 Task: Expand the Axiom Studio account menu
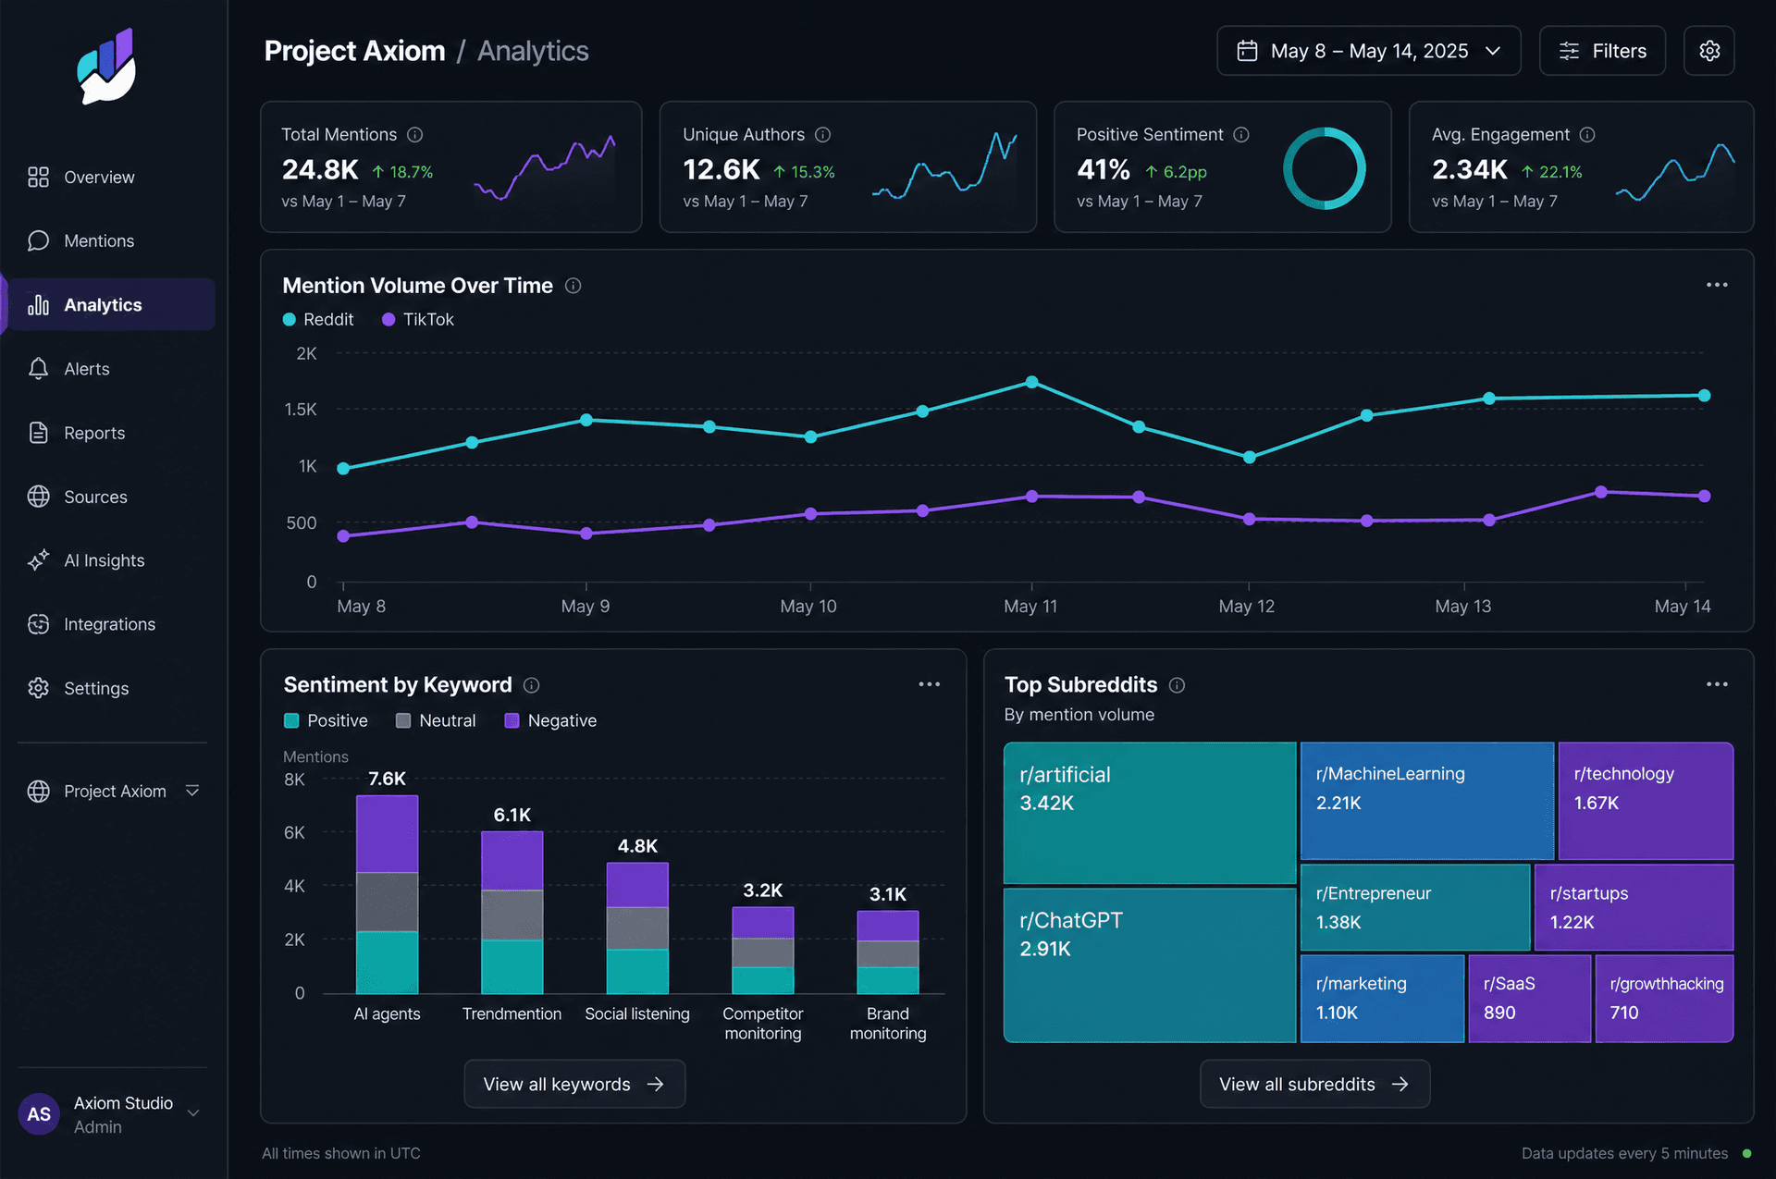click(x=111, y=1113)
